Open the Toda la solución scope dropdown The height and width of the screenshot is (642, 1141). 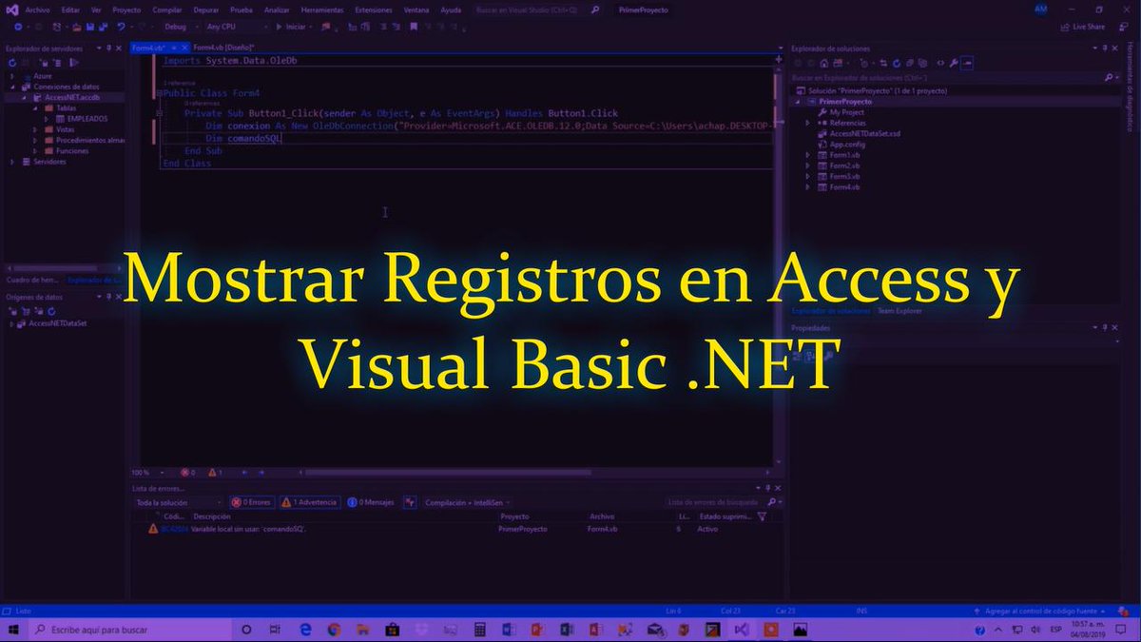[178, 501]
